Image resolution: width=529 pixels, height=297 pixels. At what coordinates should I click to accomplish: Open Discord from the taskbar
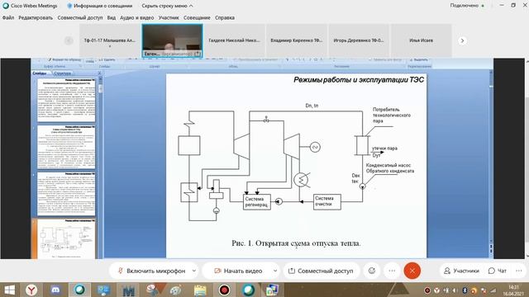coord(55,290)
